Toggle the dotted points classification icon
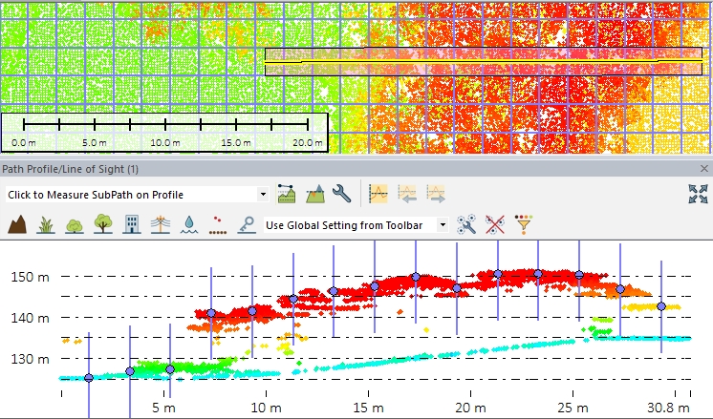The height and width of the screenshot is (419, 713). point(217,225)
